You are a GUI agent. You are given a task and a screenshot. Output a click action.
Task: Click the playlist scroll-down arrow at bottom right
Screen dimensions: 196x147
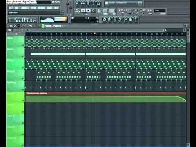[x=188, y=145]
